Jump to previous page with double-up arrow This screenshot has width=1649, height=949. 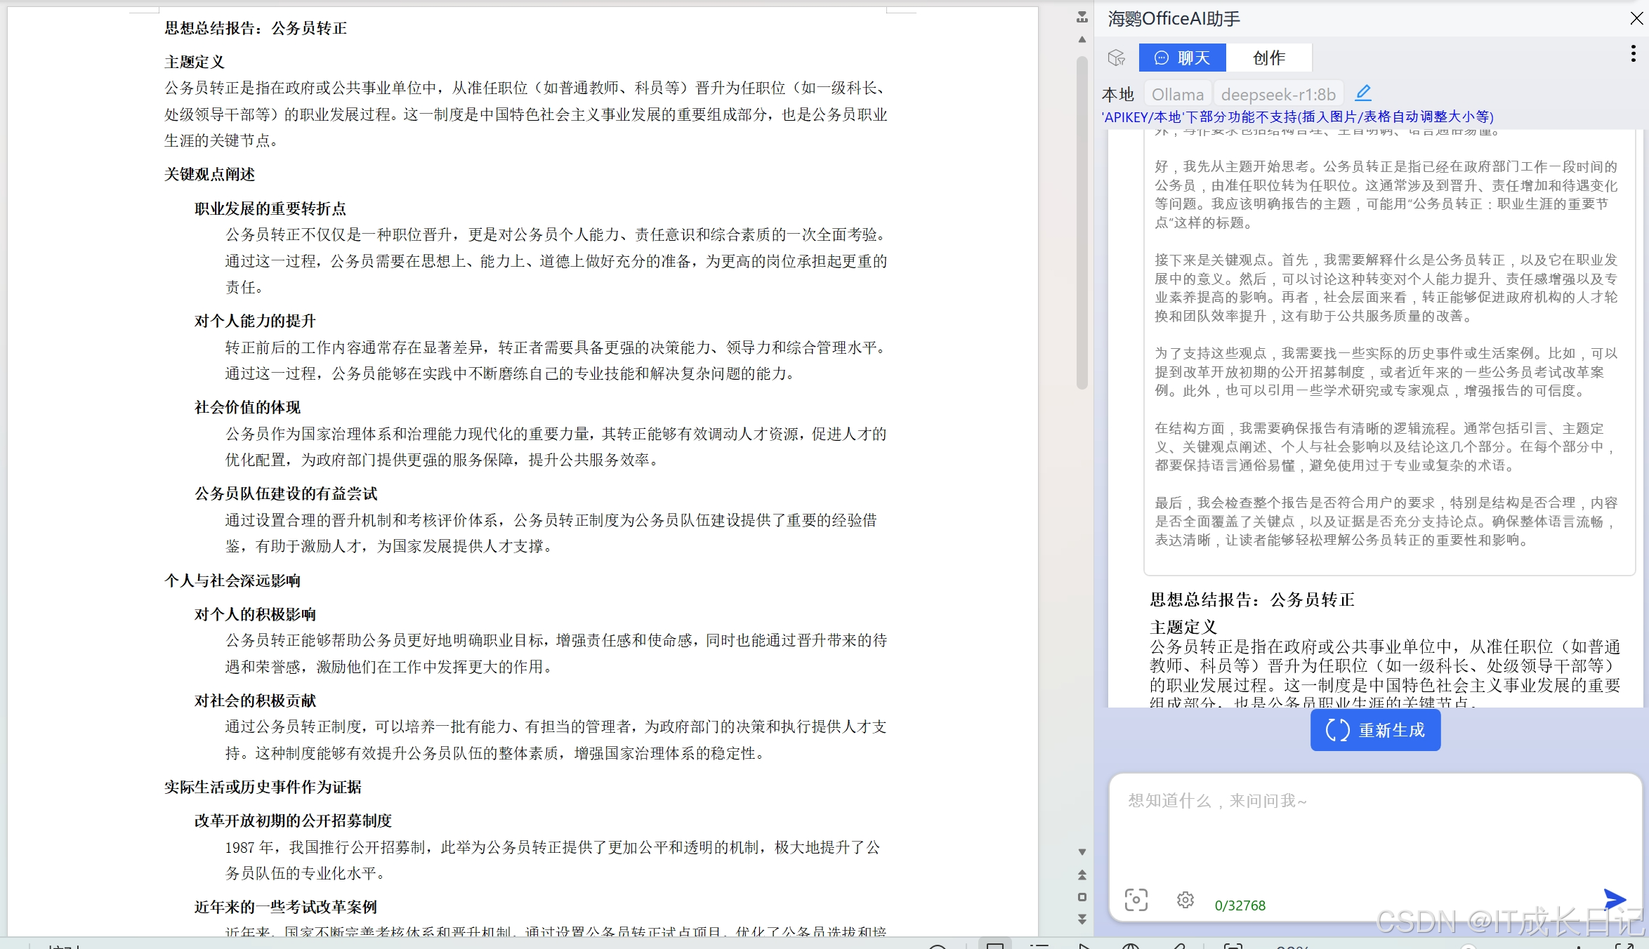tap(1082, 875)
